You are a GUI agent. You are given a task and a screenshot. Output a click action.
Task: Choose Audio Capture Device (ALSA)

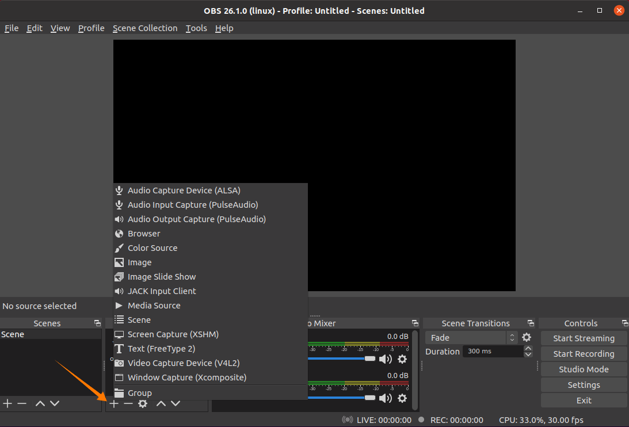[x=211, y=190]
